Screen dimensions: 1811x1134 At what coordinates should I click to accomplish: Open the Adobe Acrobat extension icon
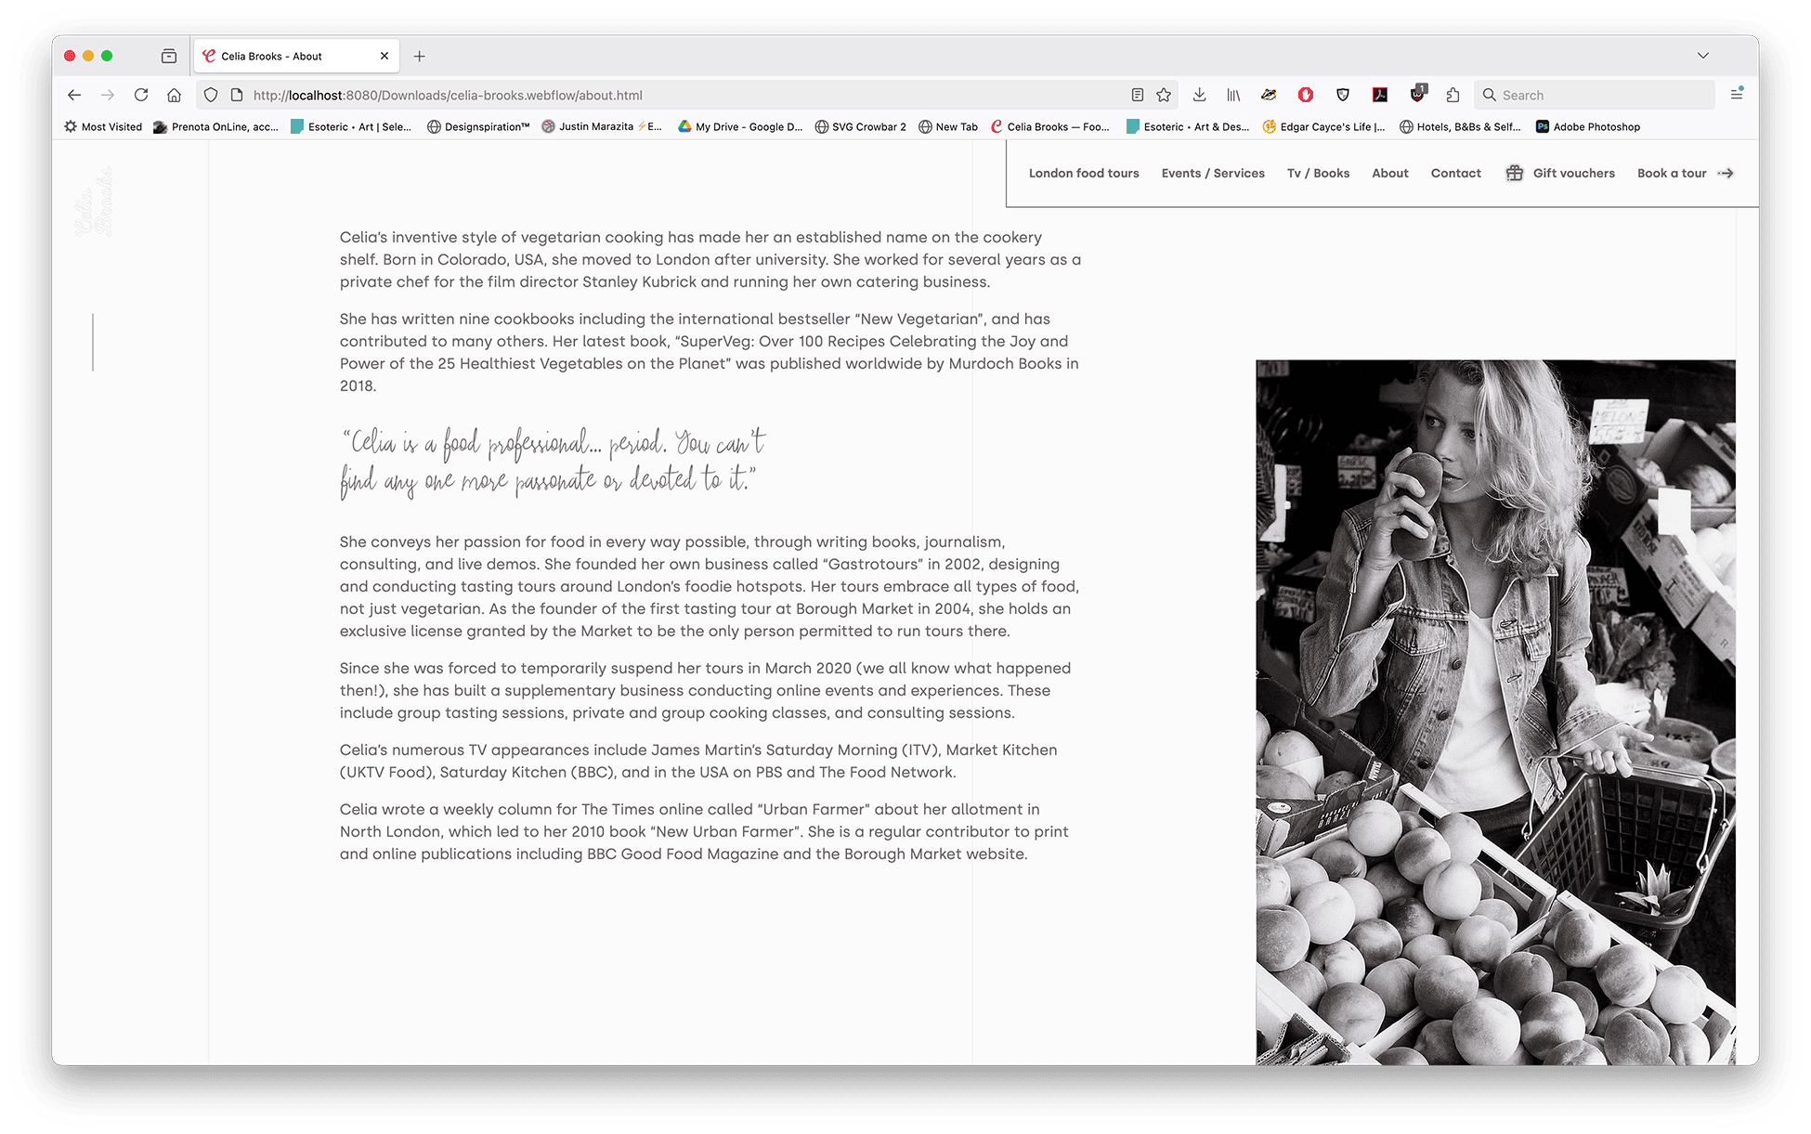point(1380,95)
